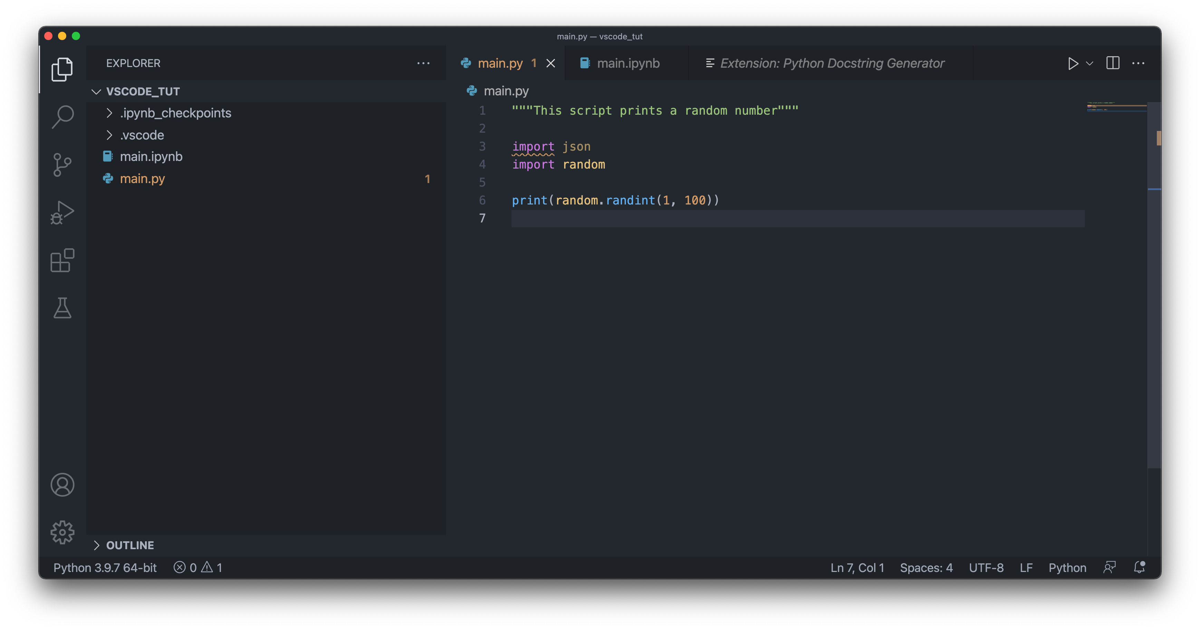Open the Manage gear menu
The image size is (1200, 630).
62,532
